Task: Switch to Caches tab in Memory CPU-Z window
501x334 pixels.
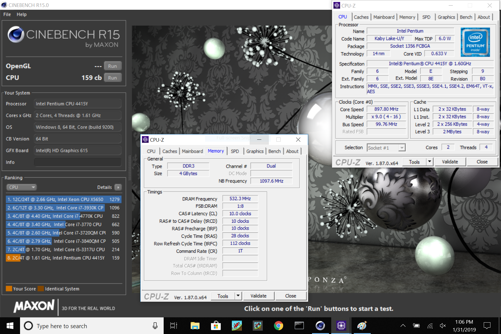Action: pyautogui.click(x=170, y=151)
